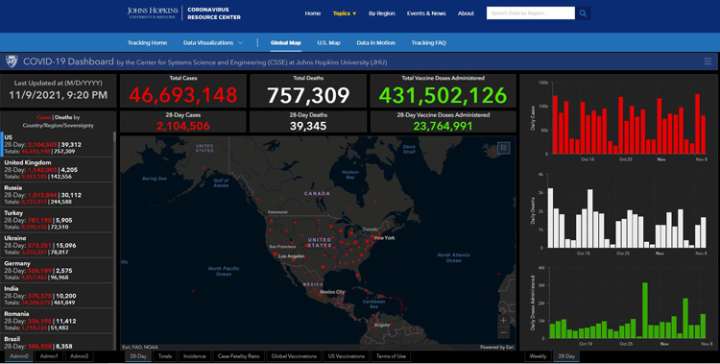Click the Last Updated timestamp 11/9/2021
720x364 pixels.
pyautogui.click(x=58, y=95)
